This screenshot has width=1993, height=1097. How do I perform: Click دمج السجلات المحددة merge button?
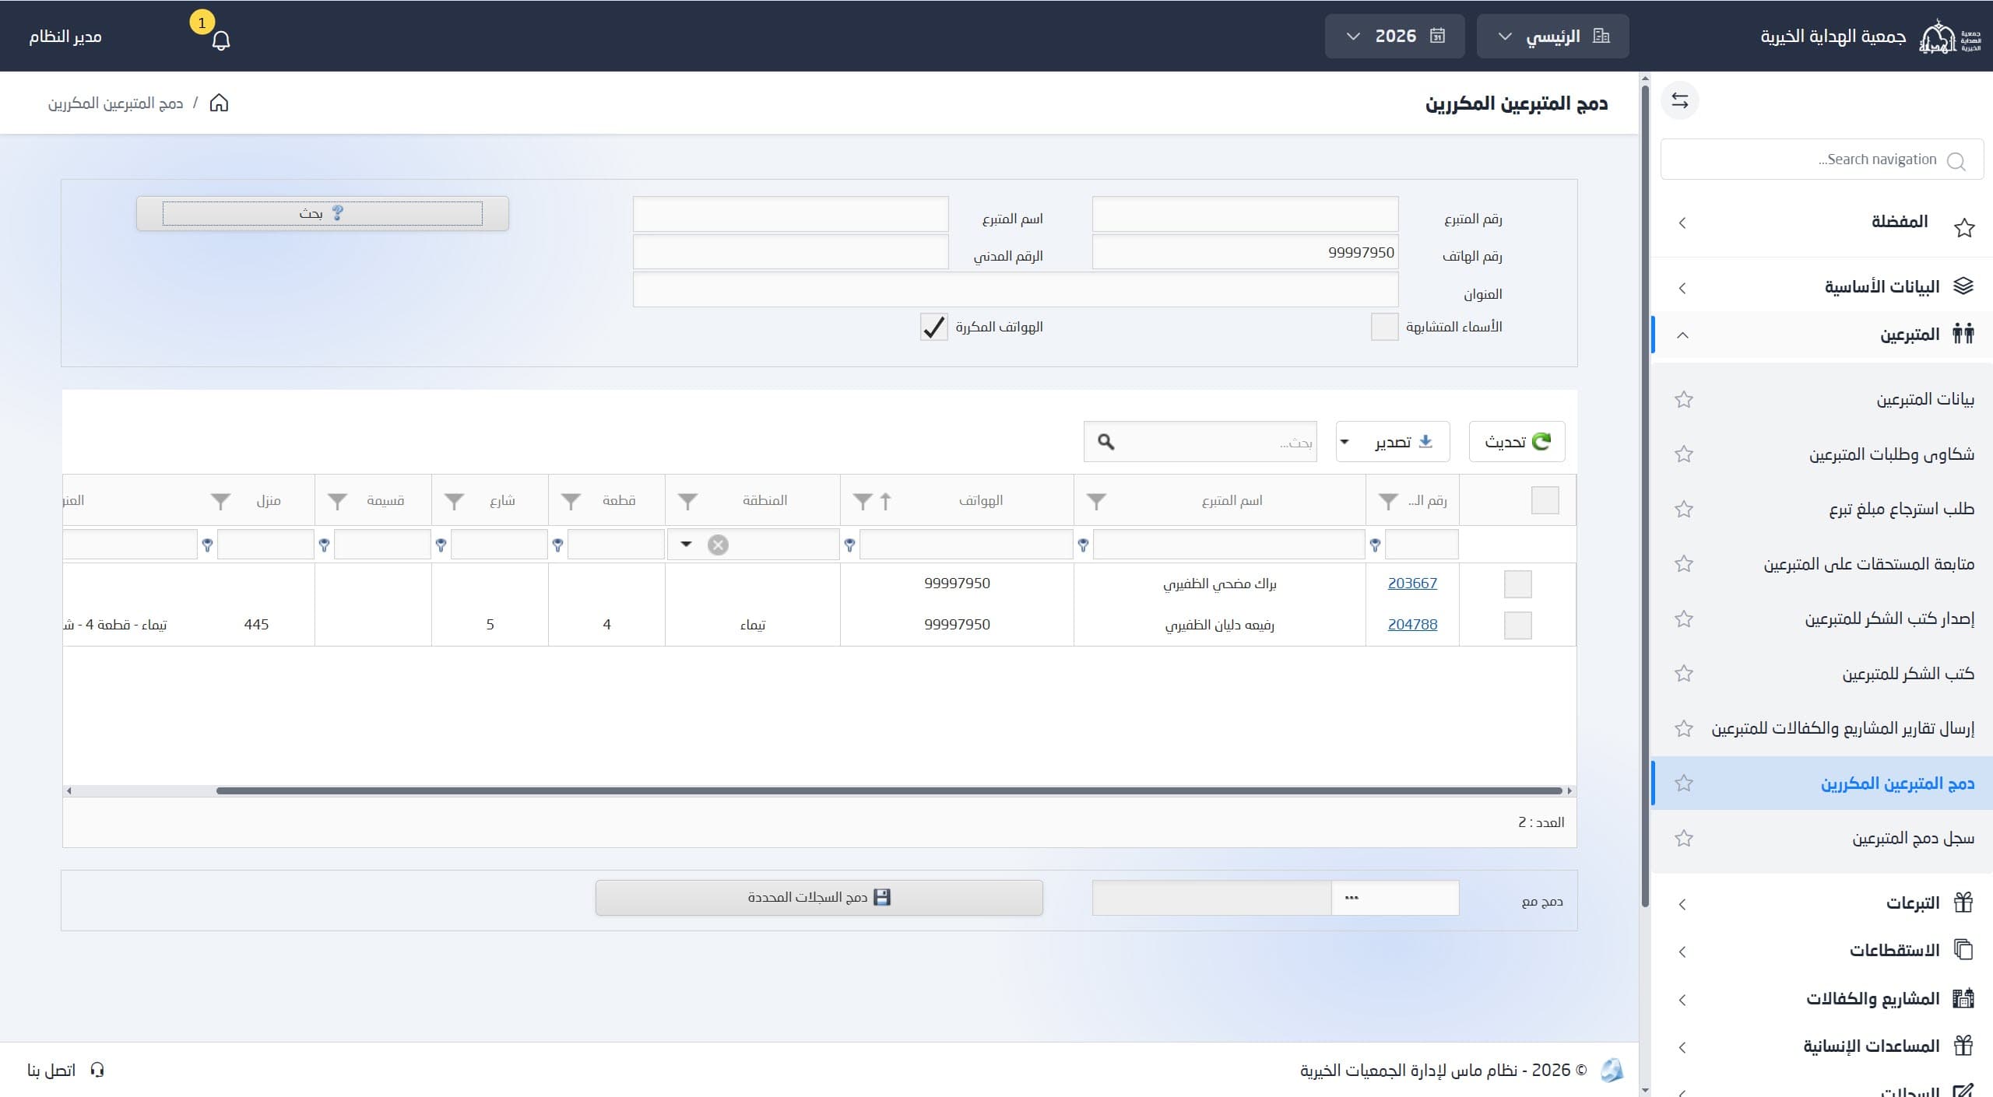tap(819, 898)
